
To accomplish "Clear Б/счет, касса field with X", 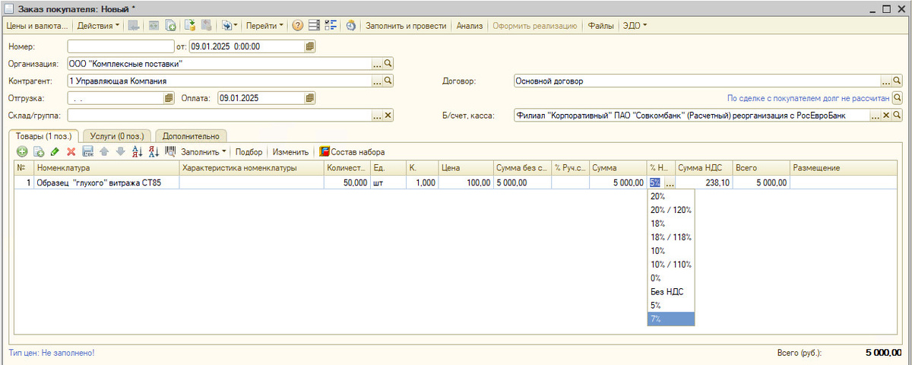I will 885,116.
